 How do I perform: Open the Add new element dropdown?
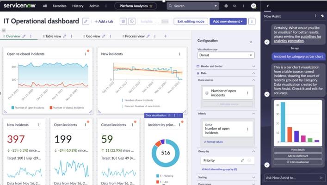click(228, 21)
